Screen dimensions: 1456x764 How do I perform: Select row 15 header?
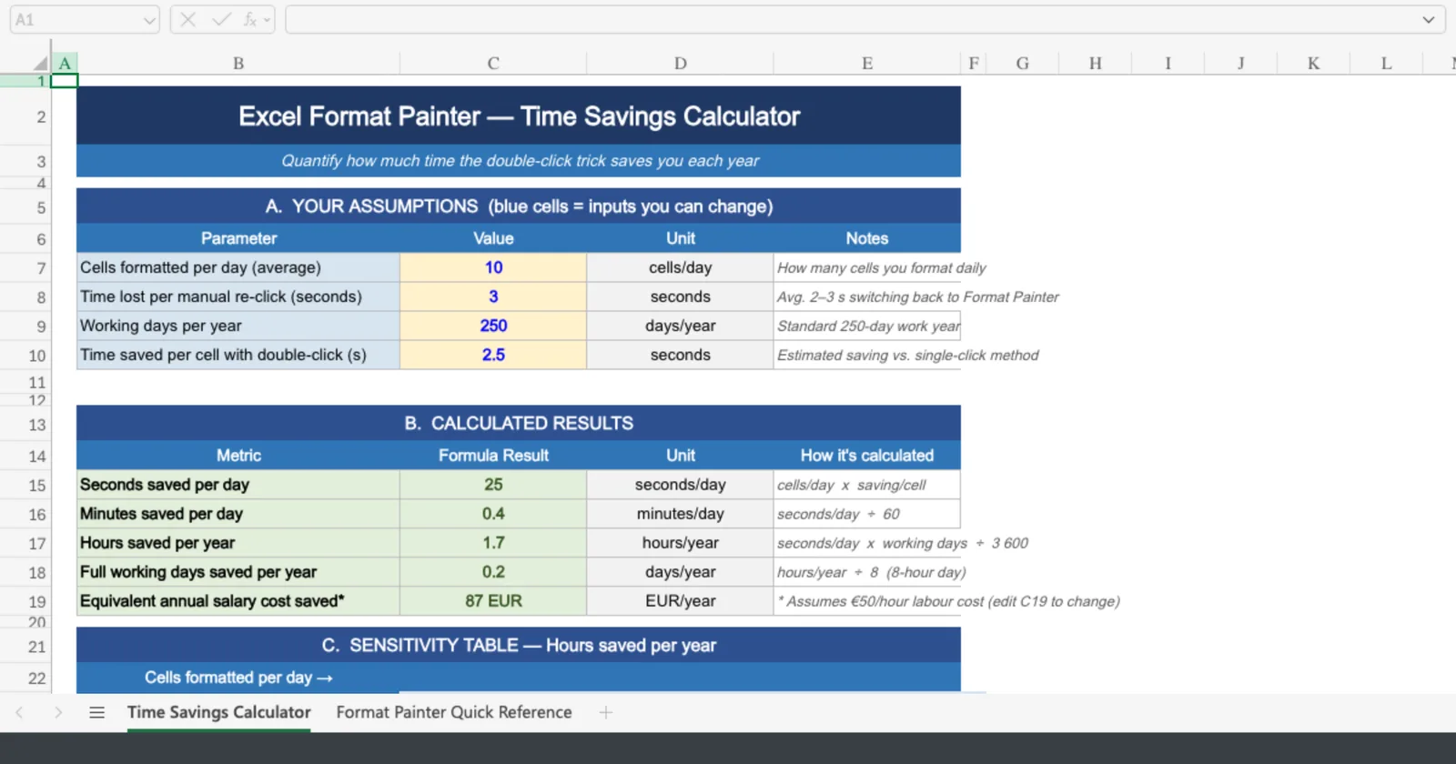point(25,486)
